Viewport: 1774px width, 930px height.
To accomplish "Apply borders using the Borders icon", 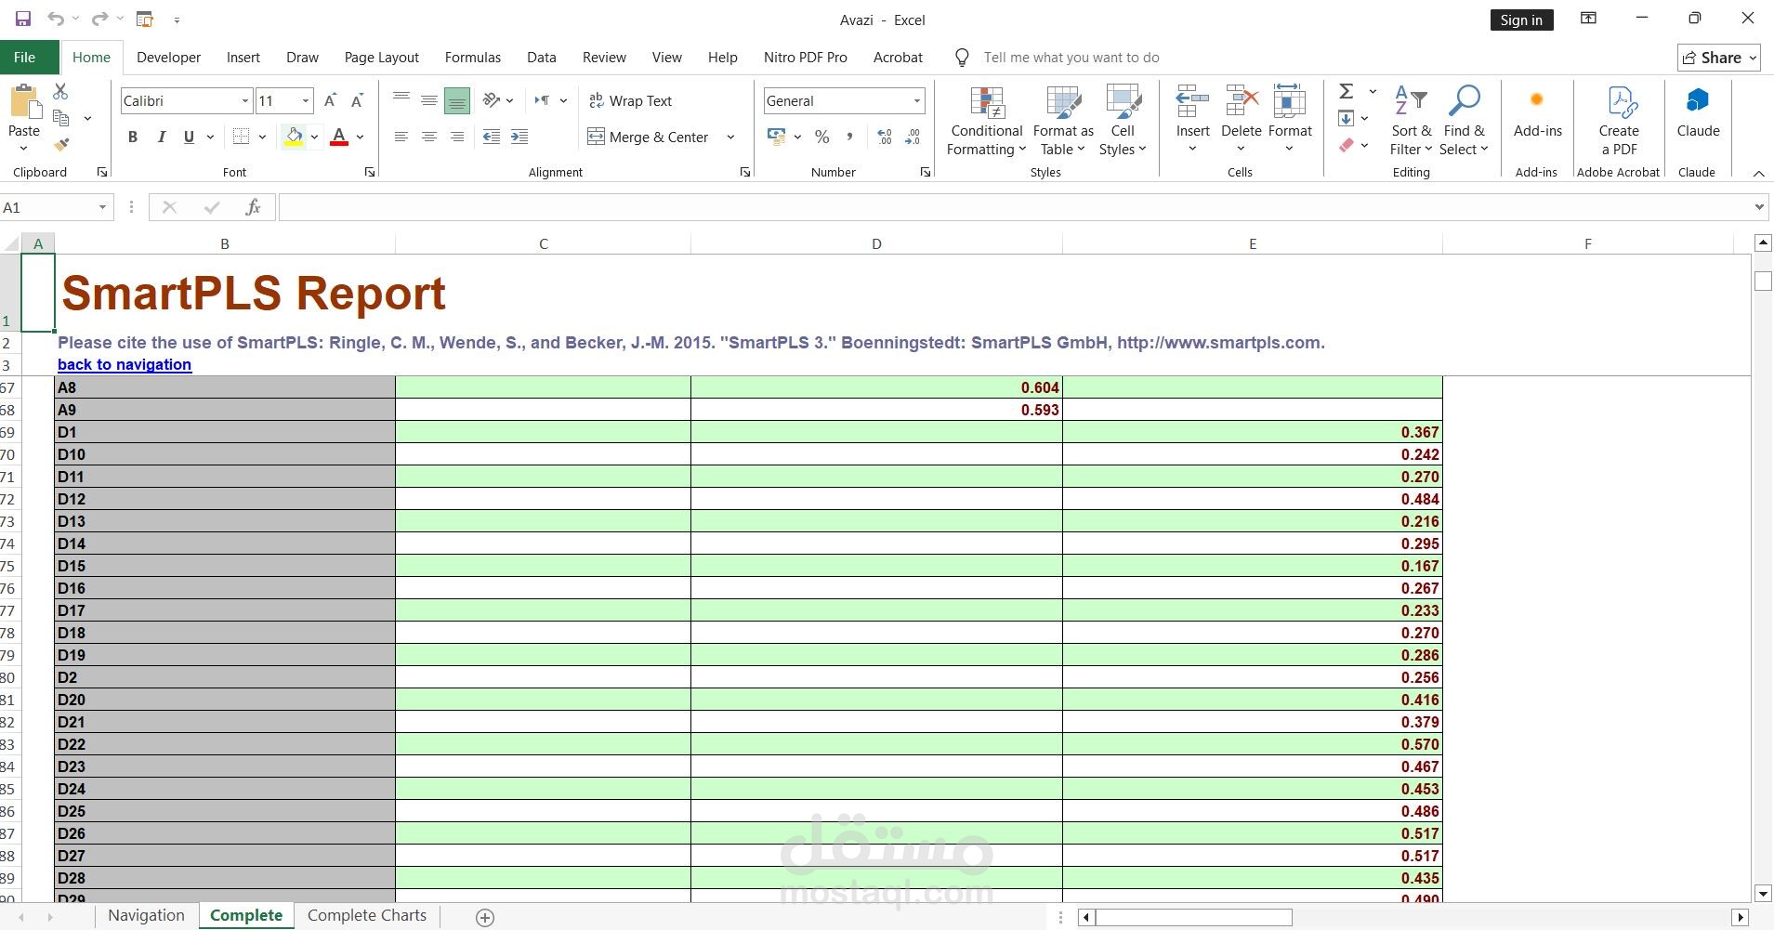I will point(242,137).
